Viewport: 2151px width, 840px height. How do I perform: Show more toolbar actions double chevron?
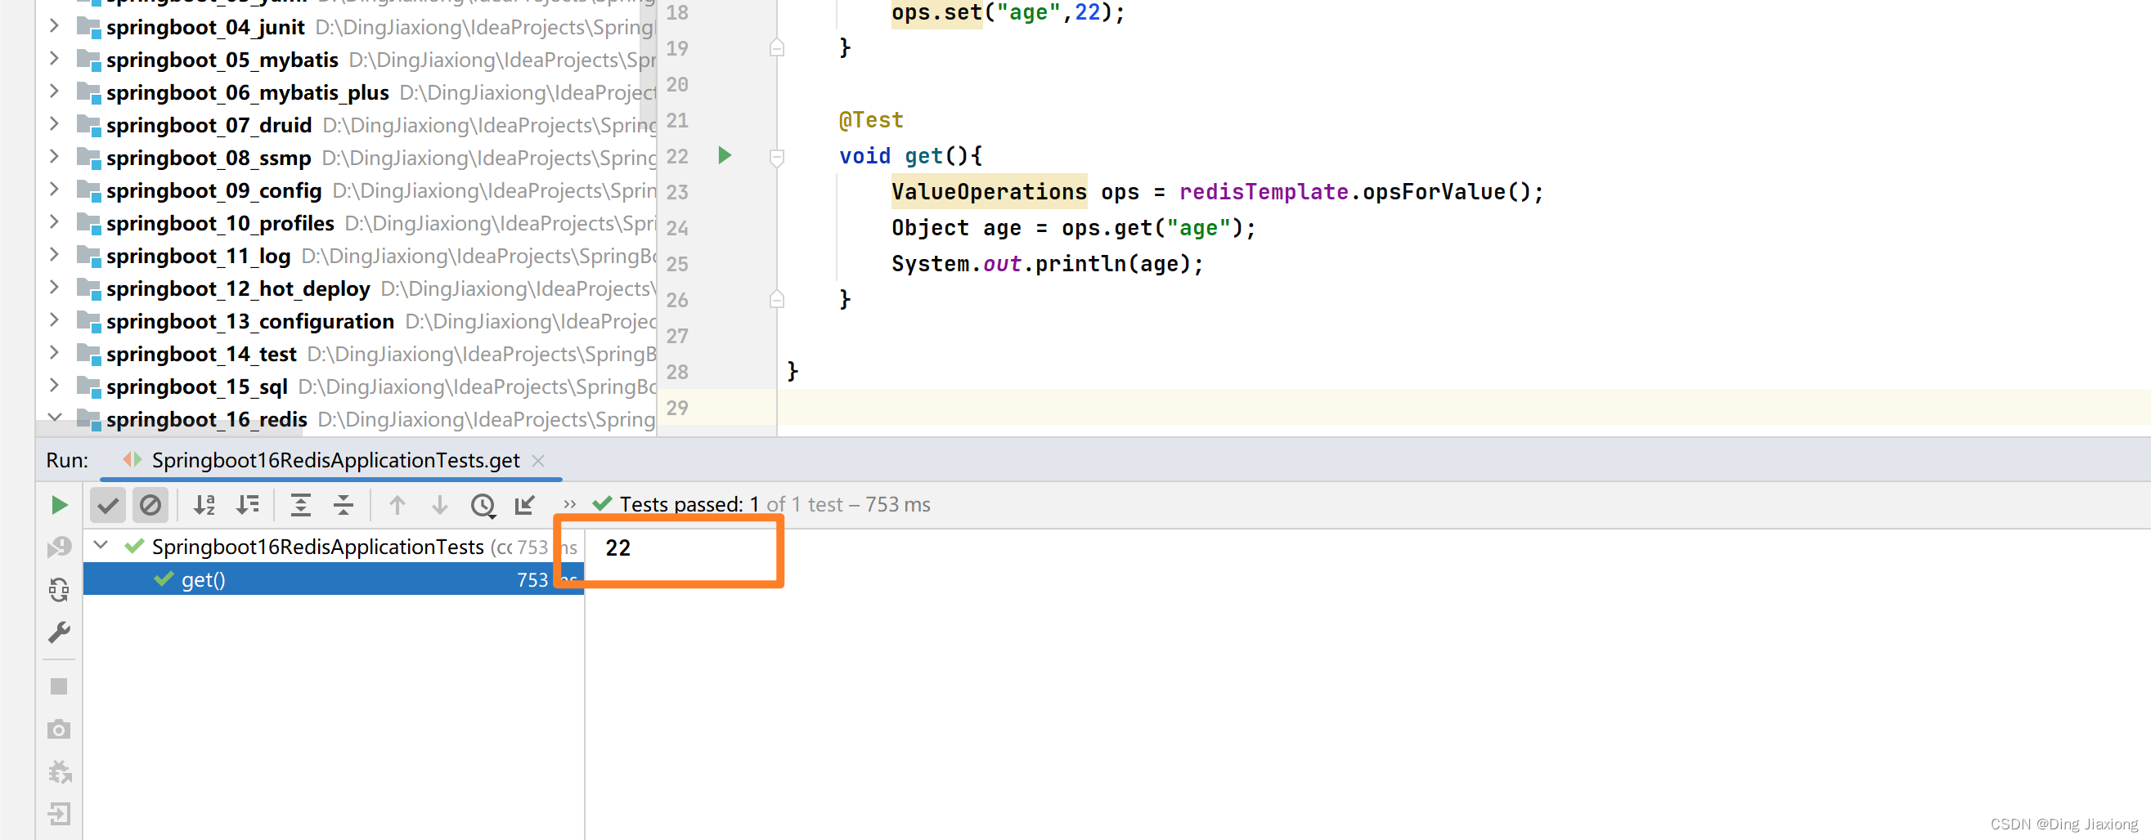point(569,505)
